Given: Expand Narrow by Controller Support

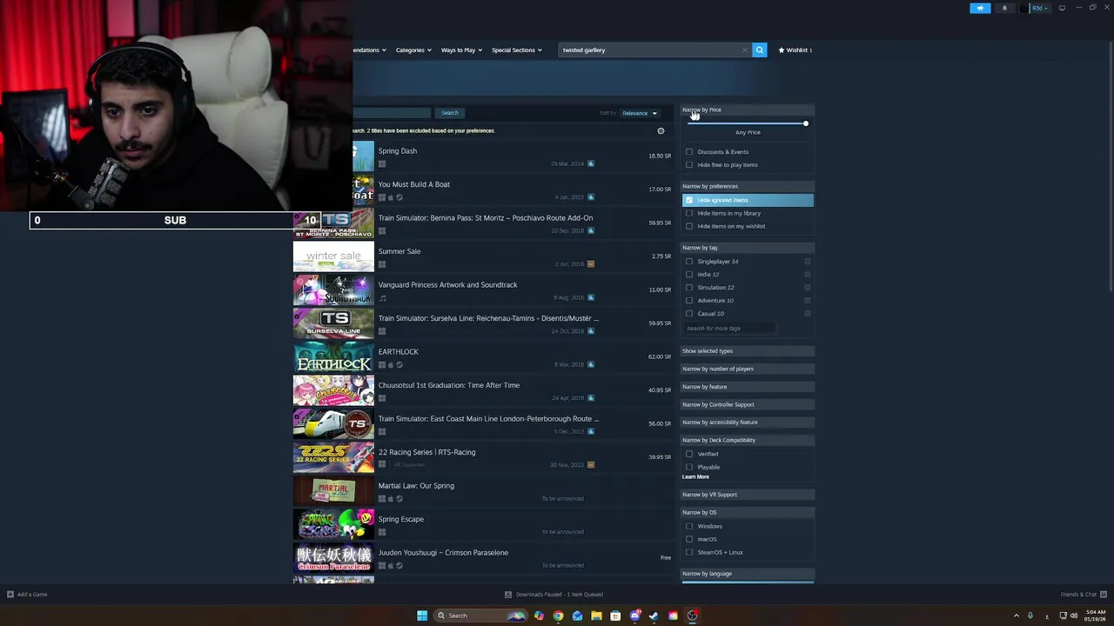Looking at the screenshot, I should [748, 404].
